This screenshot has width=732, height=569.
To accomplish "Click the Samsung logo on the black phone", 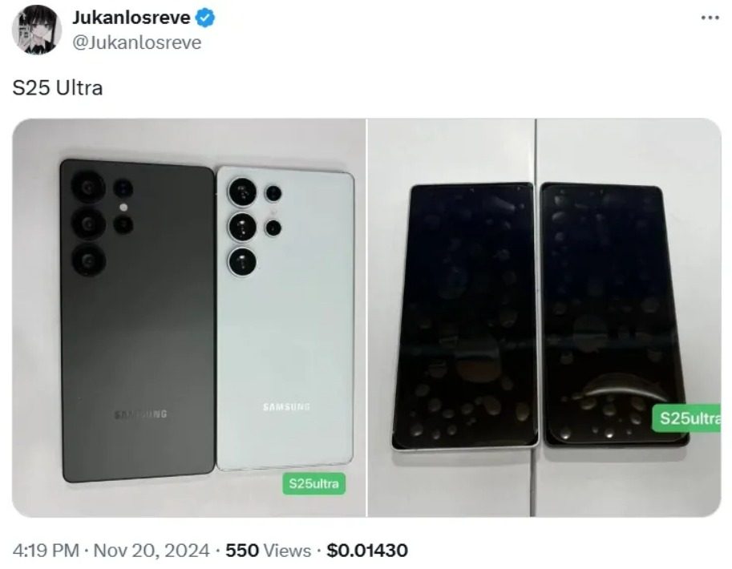I will tap(140, 414).
